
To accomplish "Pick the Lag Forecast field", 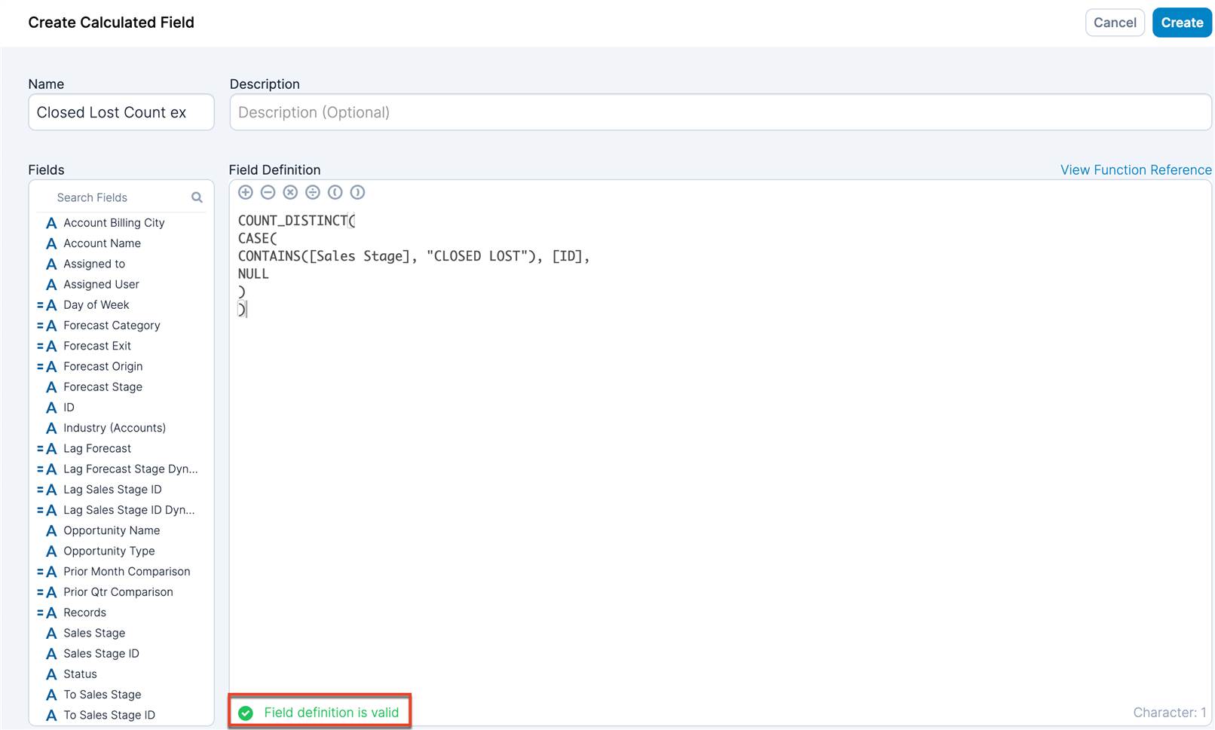I will (97, 448).
